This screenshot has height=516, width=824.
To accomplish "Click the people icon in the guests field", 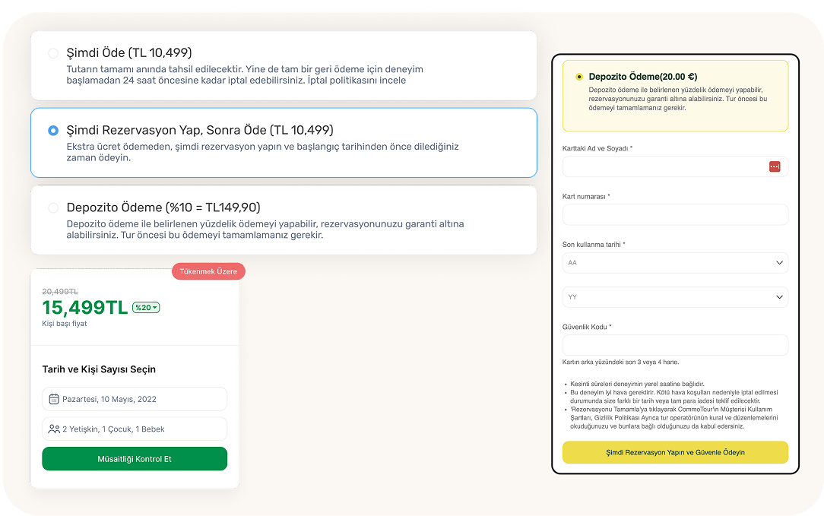I will (54, 429).
